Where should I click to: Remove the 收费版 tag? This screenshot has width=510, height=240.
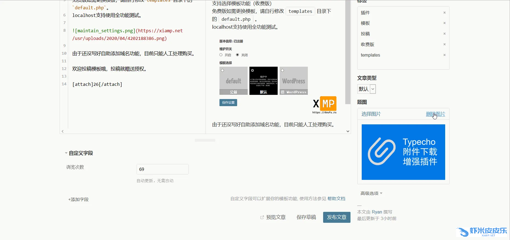[444, 44]
